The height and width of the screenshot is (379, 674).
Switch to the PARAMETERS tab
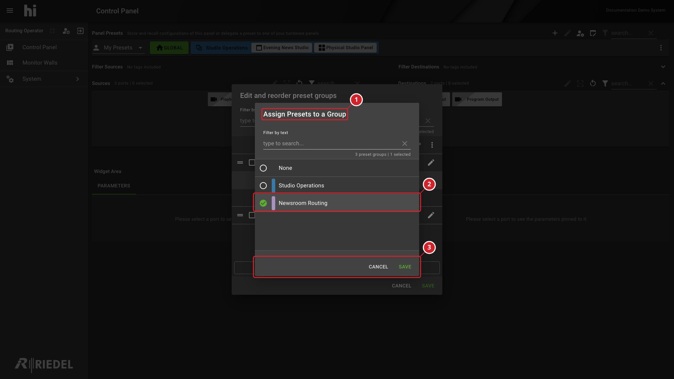click(114, 186)
